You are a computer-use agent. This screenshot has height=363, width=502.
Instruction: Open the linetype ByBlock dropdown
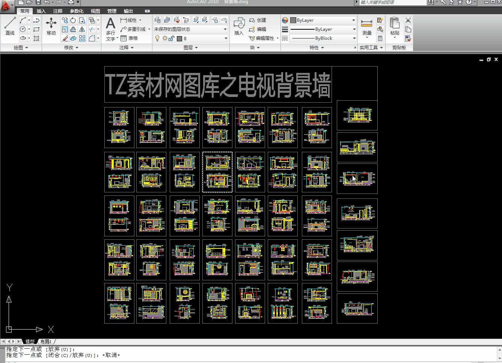click(323, 38)
